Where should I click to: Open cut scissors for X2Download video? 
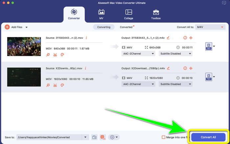point(55,85)
